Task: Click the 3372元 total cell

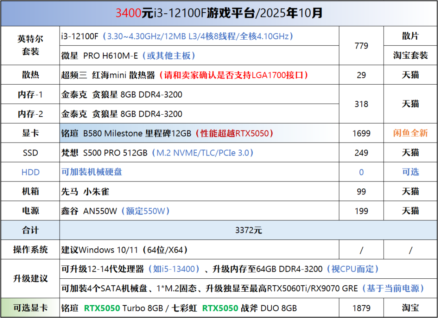Action: tap(248, 230)
